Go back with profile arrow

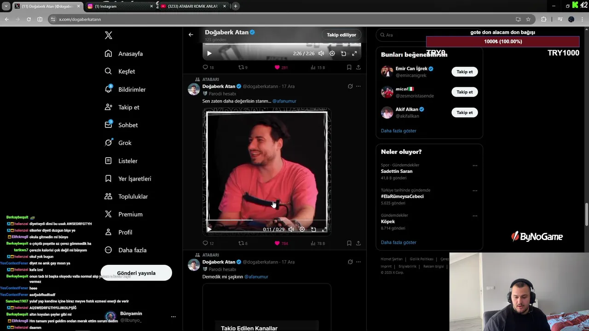coord(191,34)
